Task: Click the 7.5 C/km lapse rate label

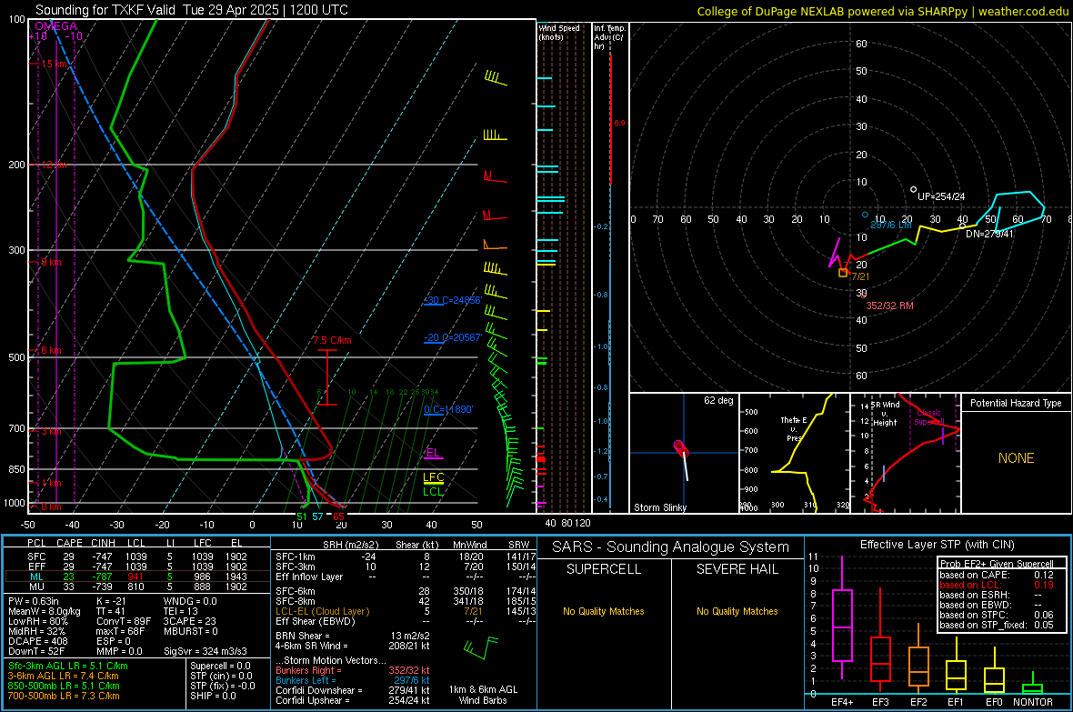Action: [333, 340]
